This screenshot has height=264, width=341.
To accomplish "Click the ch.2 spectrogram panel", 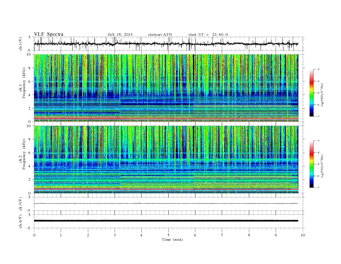I will tap(166, 159).
